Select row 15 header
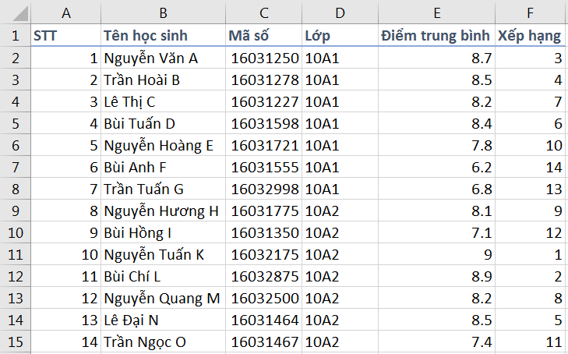The height and width of the screenshot is (354, 568). tap(16, 342)
